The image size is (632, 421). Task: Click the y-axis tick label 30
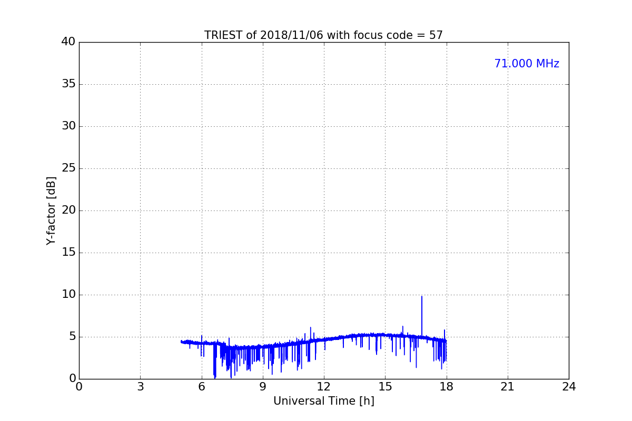(x=68, y=126)
